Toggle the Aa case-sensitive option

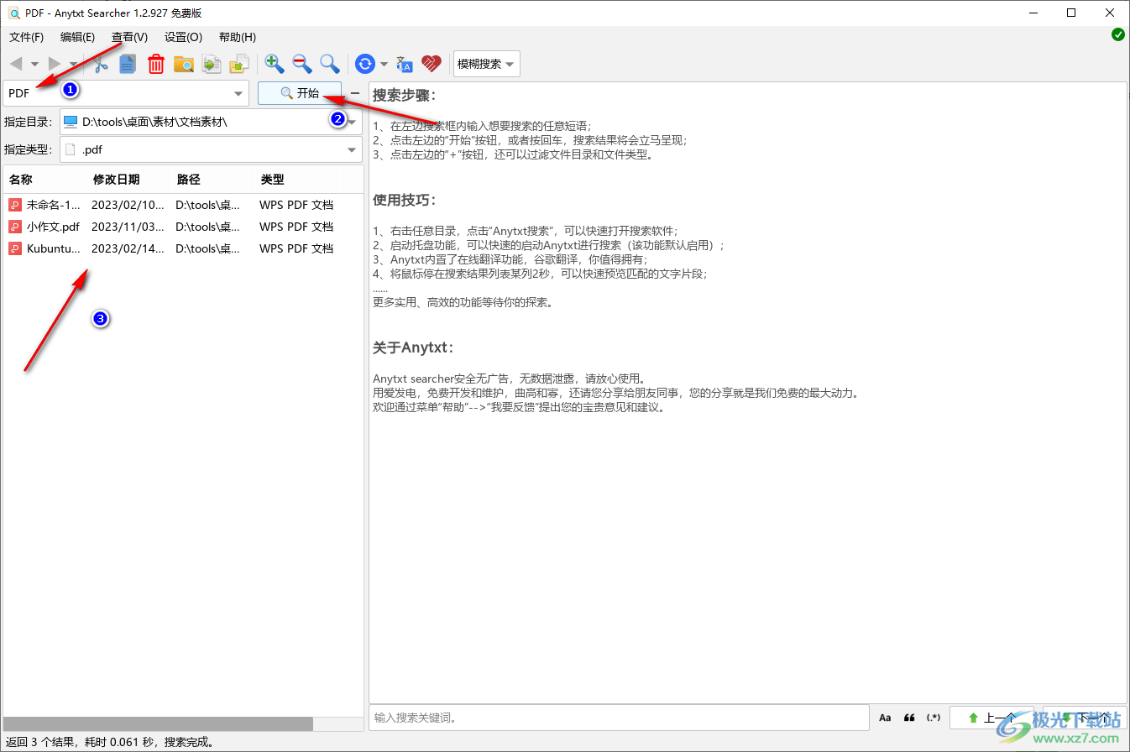885,718
